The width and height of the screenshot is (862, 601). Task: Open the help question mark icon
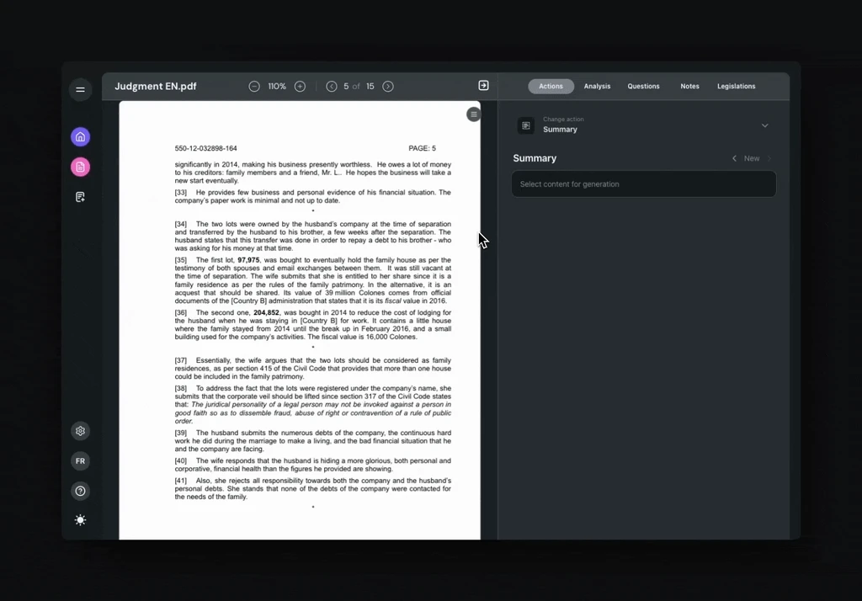[x=80, y=491]
